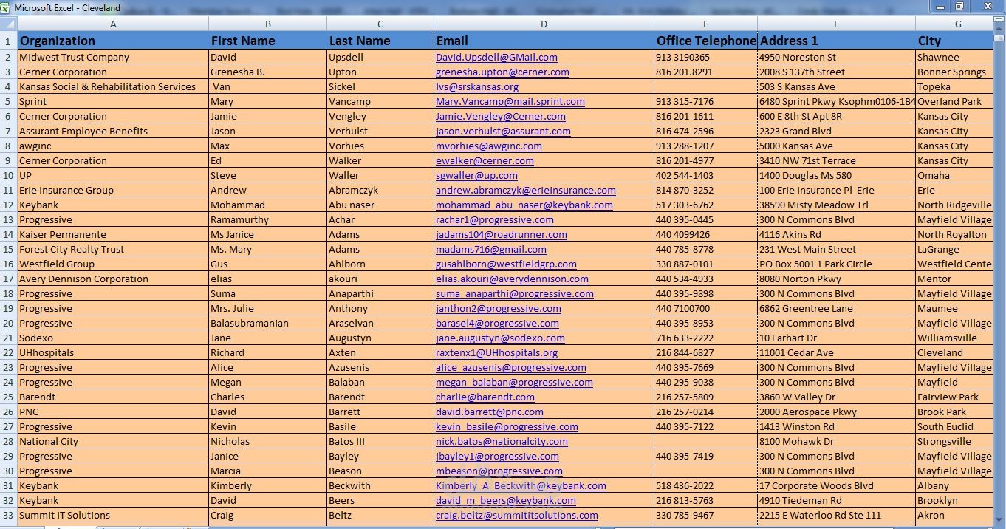Select the Avery Dennison Corporation cell
1006x529 pixels.
click(x=113, y=279)
